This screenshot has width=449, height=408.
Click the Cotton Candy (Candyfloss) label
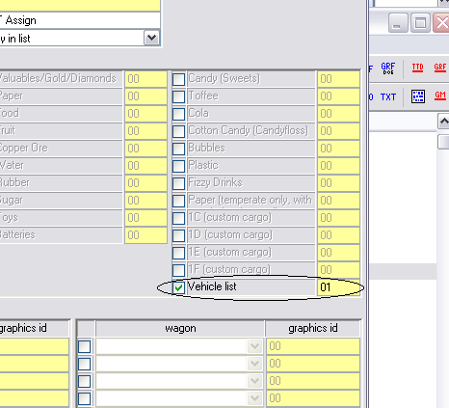(248, 130)
